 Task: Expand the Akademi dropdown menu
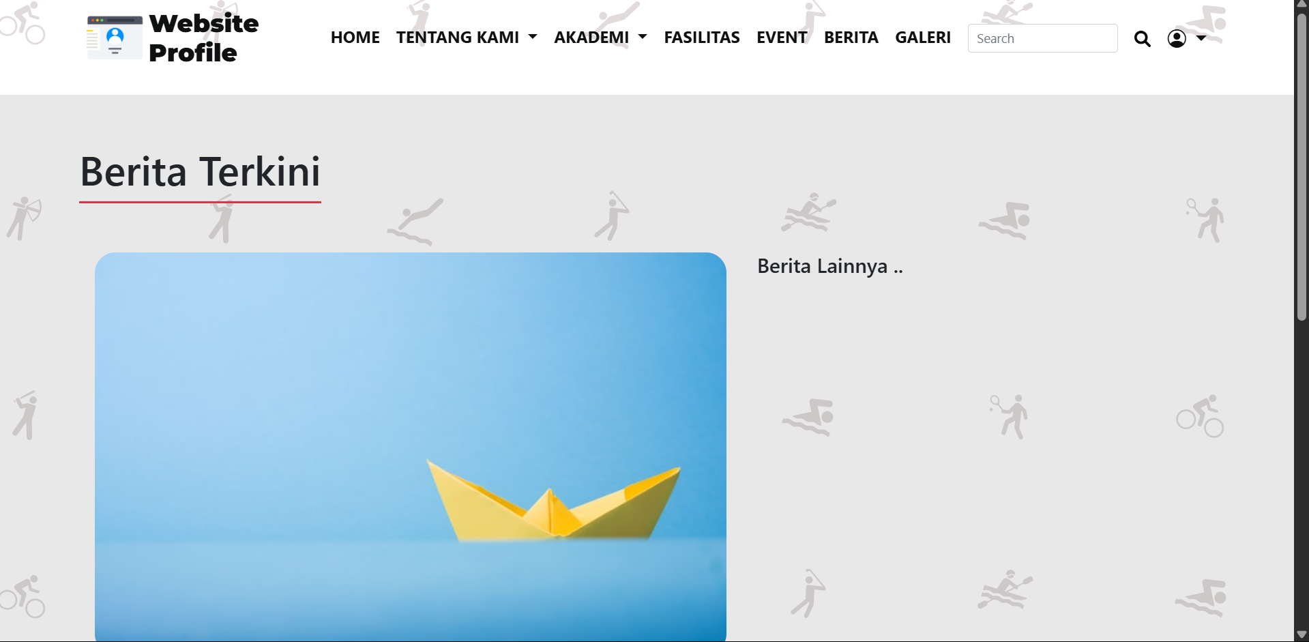tap(600, 38)
